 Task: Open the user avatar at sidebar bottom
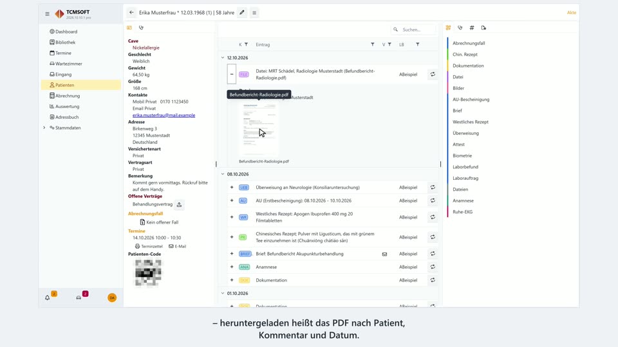tap(112, 298)
